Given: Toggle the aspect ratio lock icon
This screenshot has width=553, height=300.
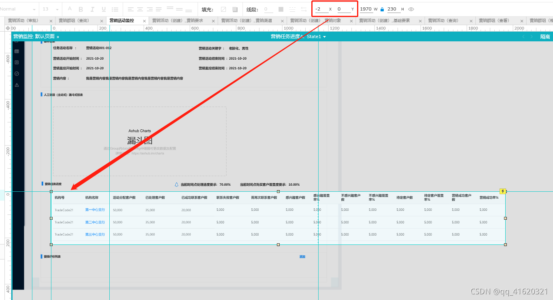Looking at the screenshot, I should point(382,9).
